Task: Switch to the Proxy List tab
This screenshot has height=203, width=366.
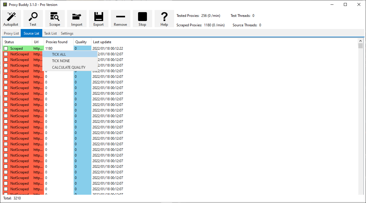Action: 11,33
